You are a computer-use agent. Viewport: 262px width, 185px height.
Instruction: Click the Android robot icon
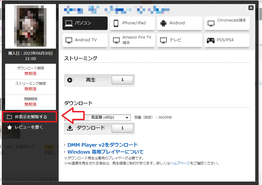[x=163, y=23]
